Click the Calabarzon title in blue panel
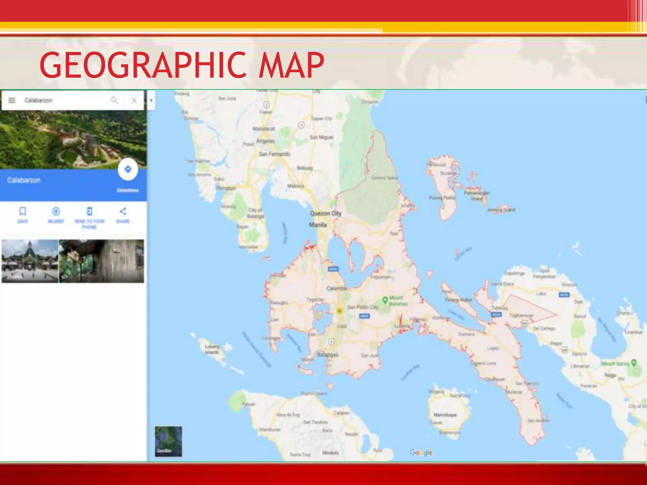Screen dimensions: 647x485 pos(24,180)
